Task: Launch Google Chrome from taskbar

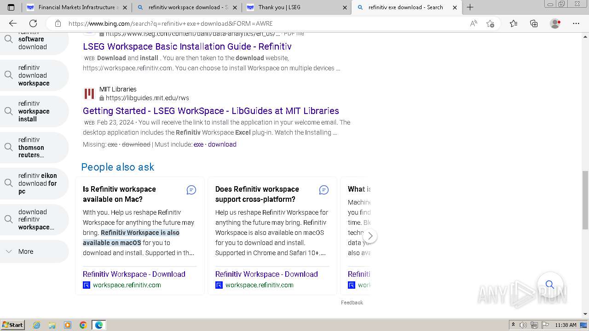Action: pos(83,325)
